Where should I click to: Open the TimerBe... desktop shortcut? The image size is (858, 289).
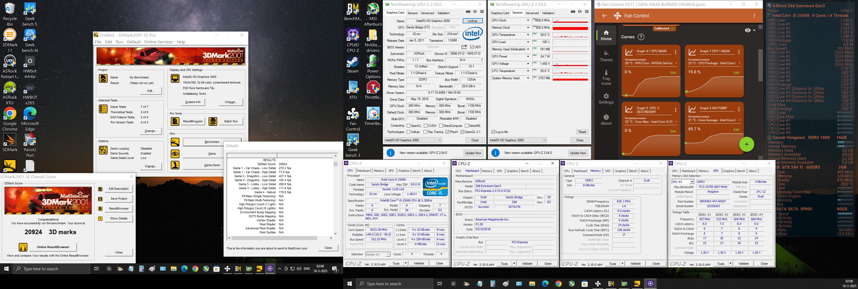pyautogui.click(x=373, y=116)
